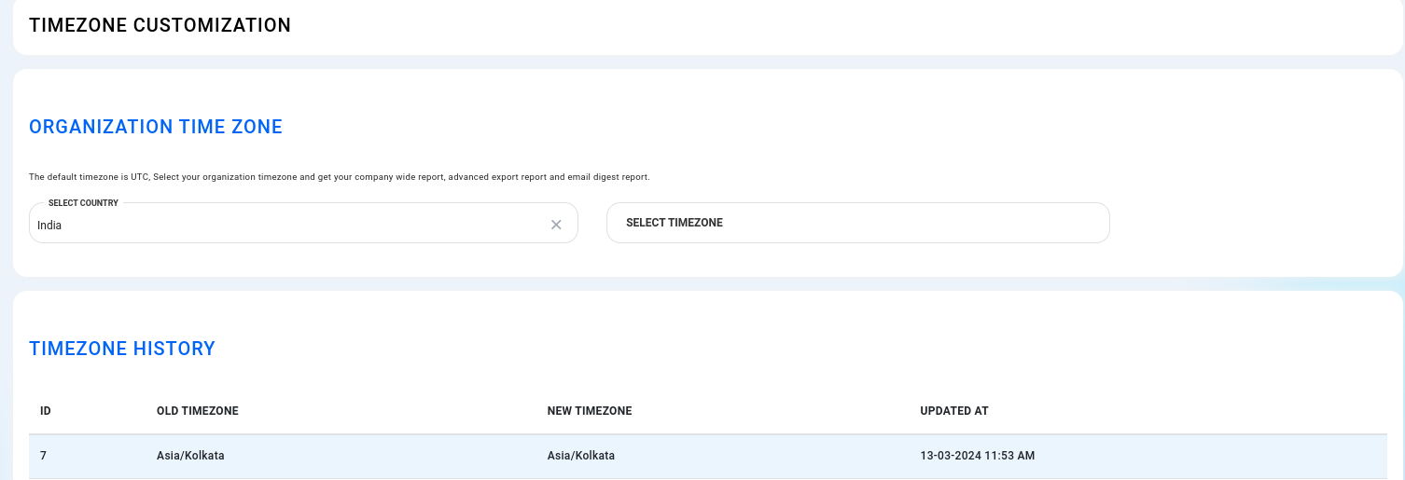
Task: Click the default timezone UTC description text
Action: (340, 176)
